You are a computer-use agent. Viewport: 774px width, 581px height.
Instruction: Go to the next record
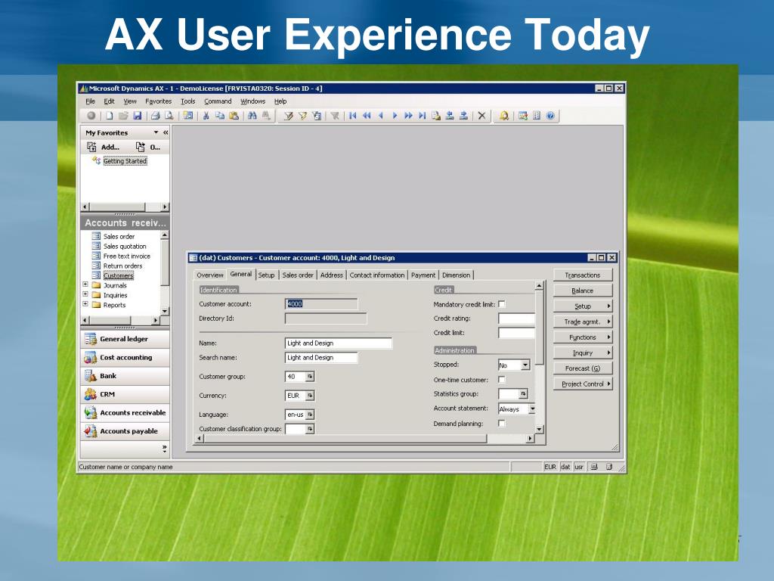tap(395, 116)
